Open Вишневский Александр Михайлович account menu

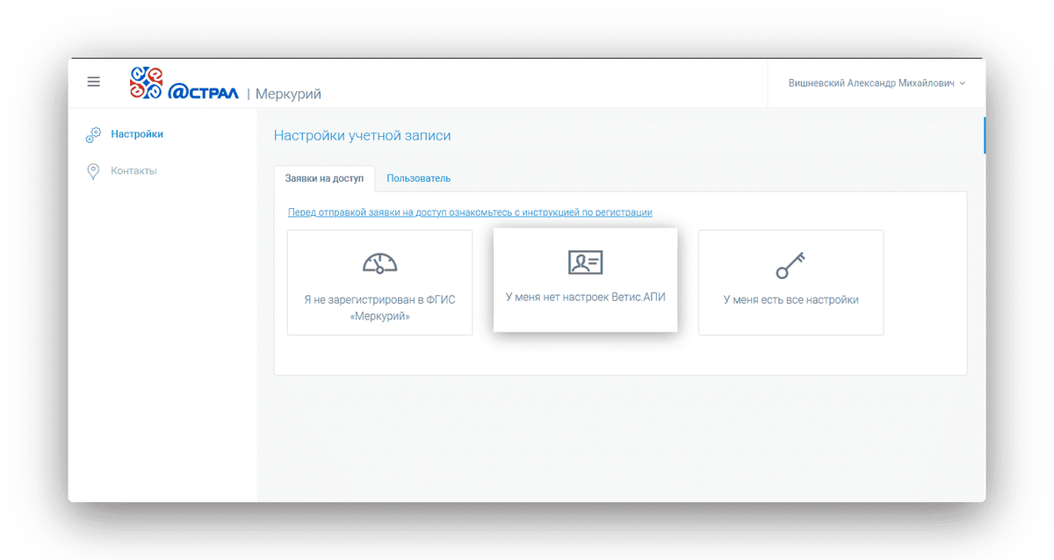877,83
